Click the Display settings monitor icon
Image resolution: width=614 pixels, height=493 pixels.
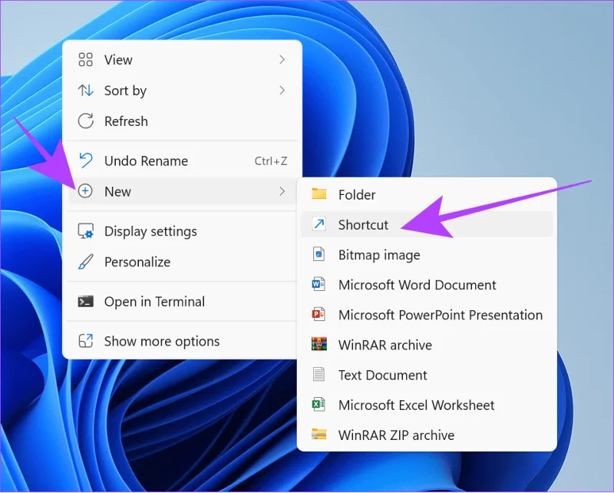85,231
